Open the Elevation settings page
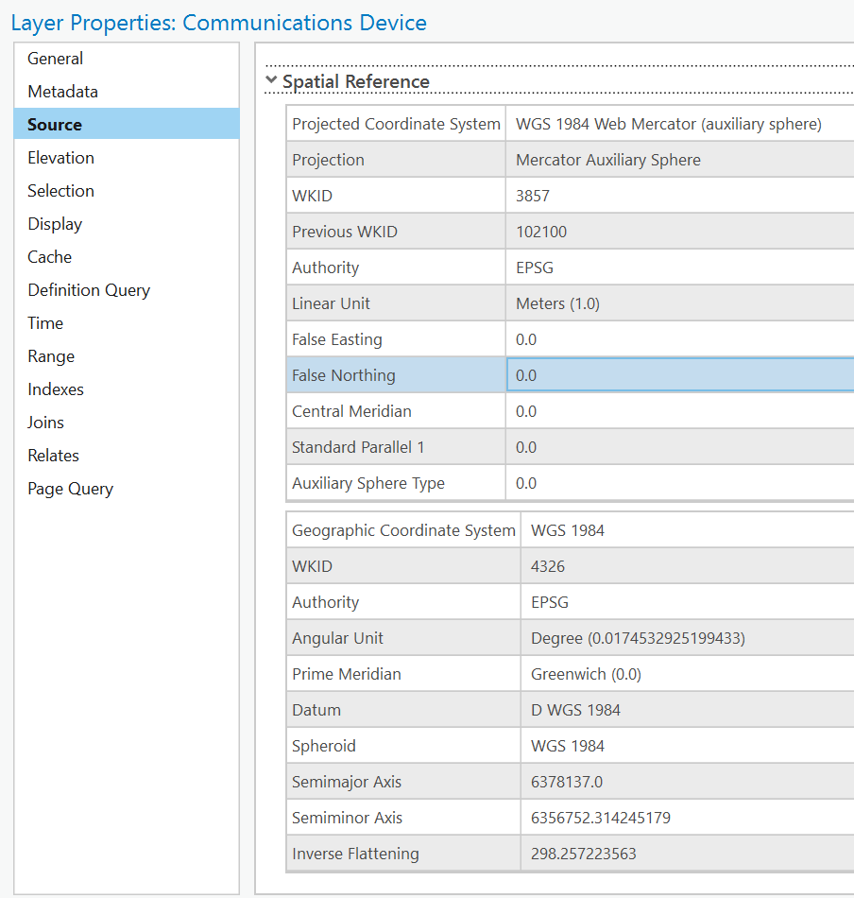This screenshot has width=854, height=898. 60,157
